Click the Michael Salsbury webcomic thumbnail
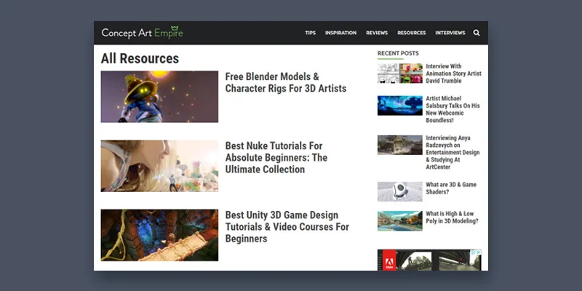The image size is (582, 291). pyautogui.click(x=399, y=105)
